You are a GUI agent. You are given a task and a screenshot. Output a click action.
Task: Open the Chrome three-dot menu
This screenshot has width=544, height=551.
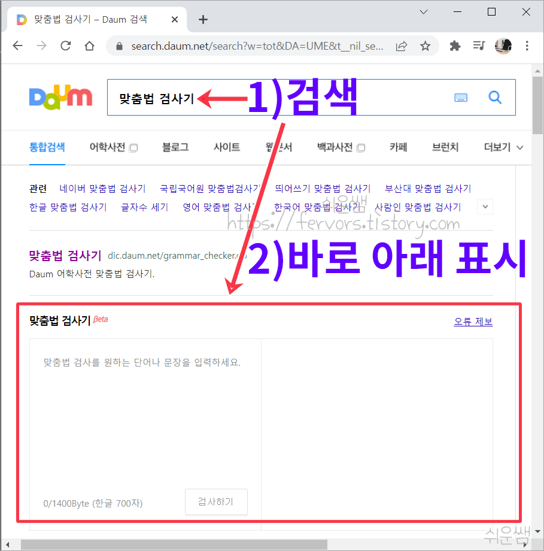(527, 46)
